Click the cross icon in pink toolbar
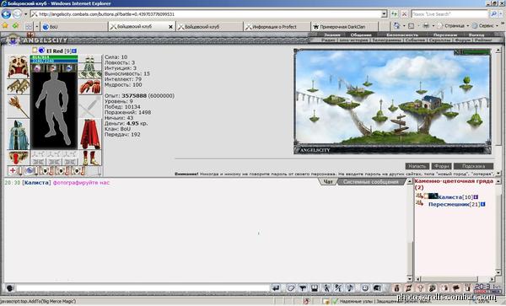Screen dimensions: 506x306 tap(420, 288)
